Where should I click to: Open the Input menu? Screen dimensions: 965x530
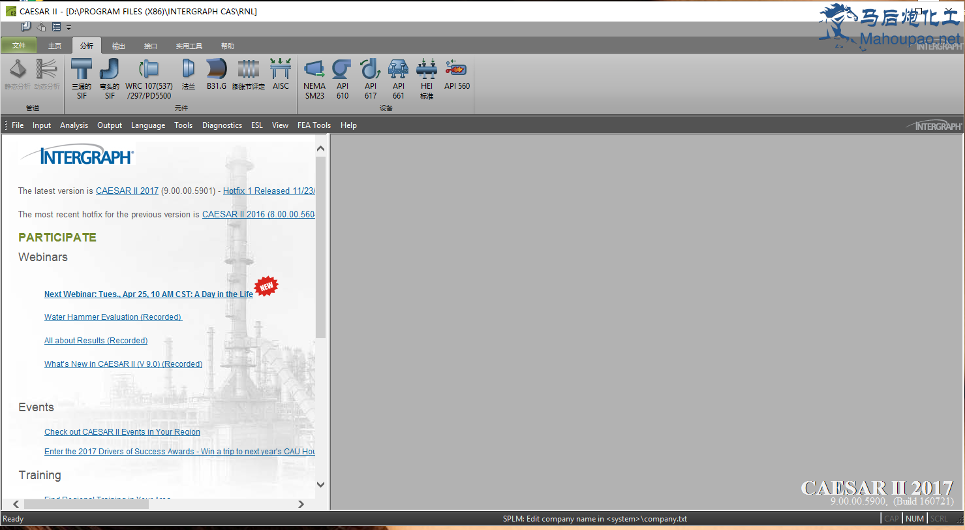click(42, 125)
